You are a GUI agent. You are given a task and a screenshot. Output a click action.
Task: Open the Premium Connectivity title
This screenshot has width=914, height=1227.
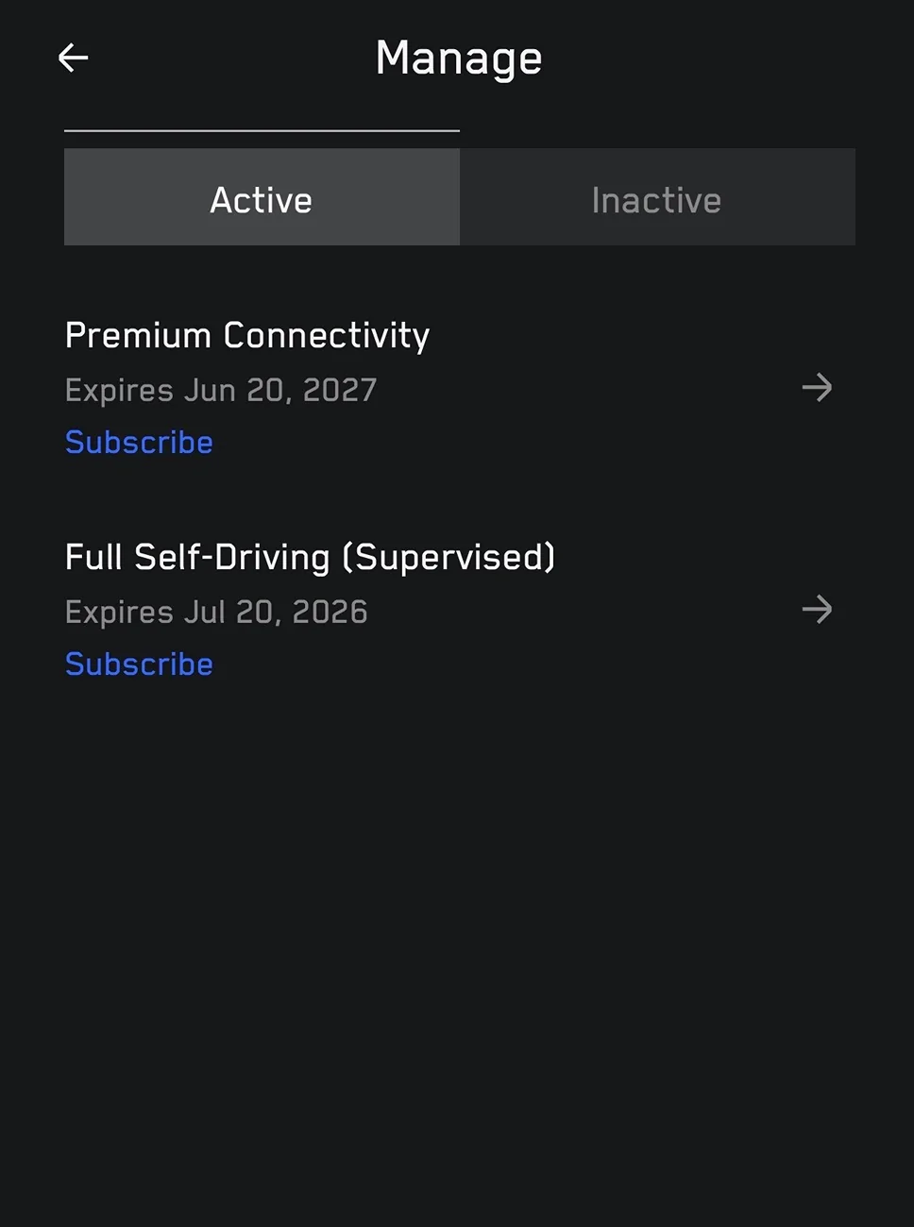point(247,336)
